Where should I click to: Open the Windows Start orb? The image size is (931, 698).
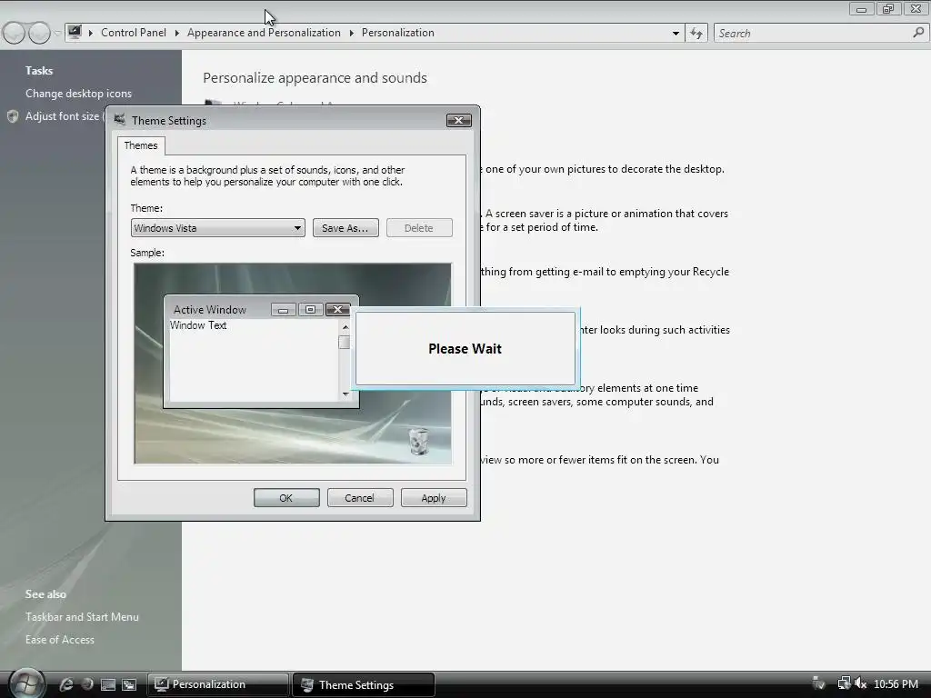(x=27, y=683)
